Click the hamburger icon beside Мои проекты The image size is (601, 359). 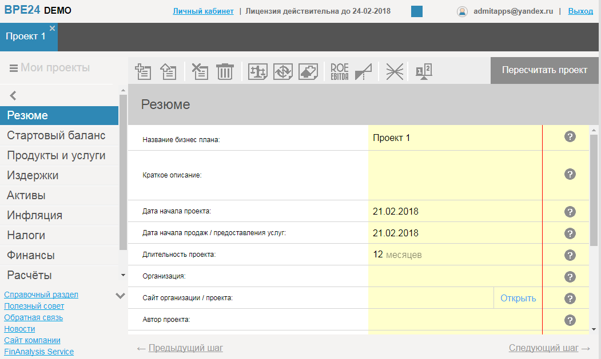(13, 68)
